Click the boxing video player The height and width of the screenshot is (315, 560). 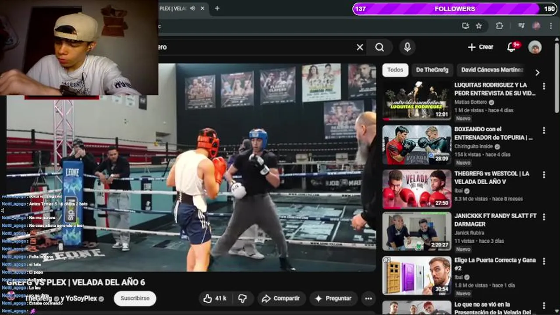click(191, 168)
